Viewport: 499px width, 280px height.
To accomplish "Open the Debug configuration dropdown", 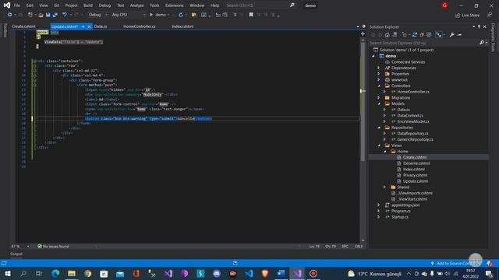I will pyautogui.click(x=97, y=15).
